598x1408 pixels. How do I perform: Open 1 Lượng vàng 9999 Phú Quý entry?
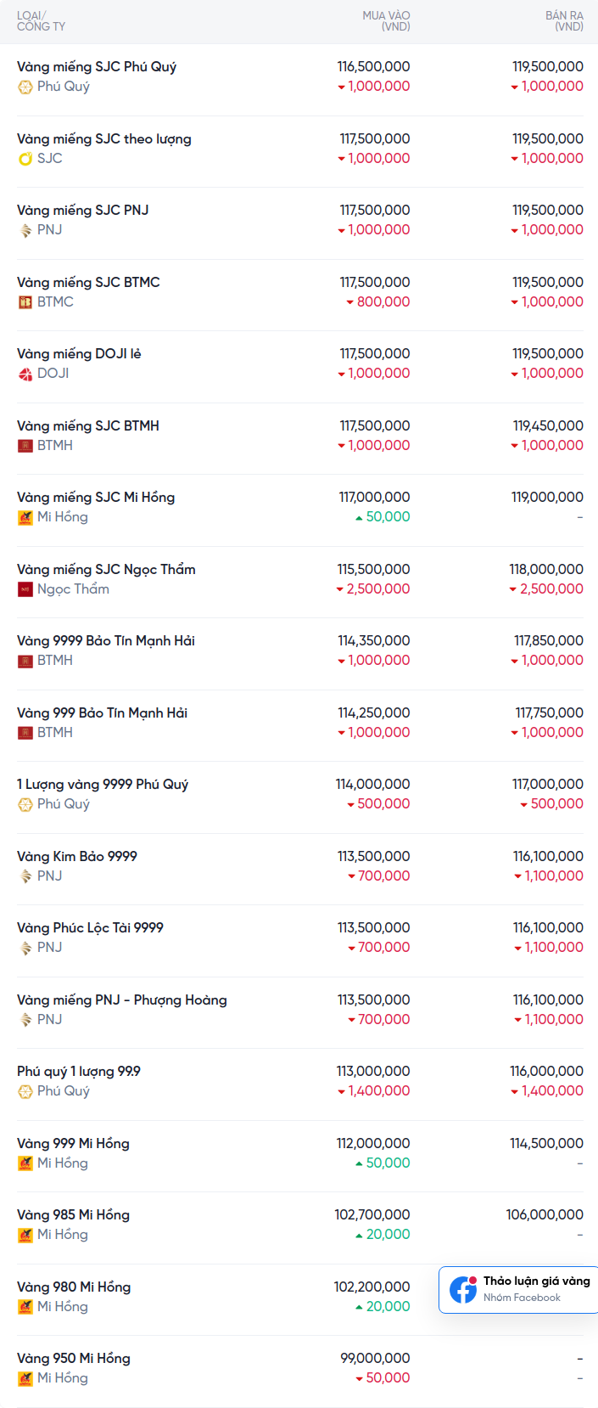click(x=103, y=785)
